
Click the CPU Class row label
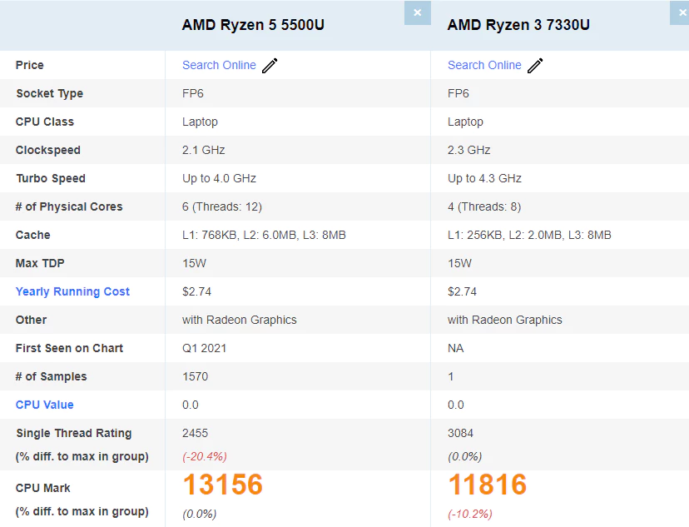(x=45, y=122)
